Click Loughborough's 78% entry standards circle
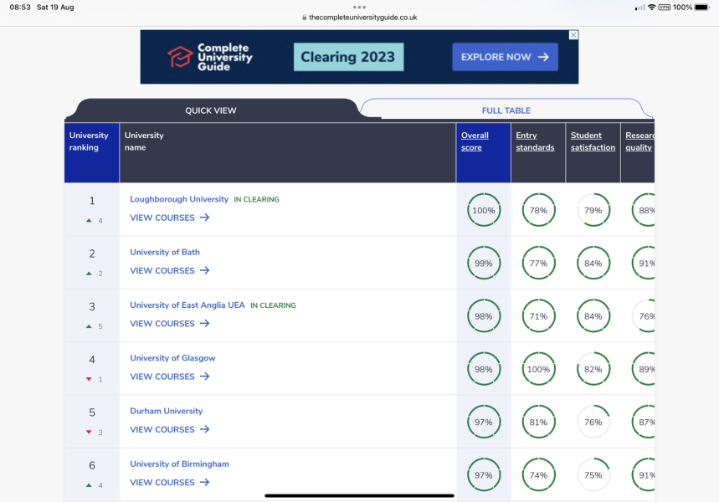This screenshot has height=502, width=719. (538, 210)
